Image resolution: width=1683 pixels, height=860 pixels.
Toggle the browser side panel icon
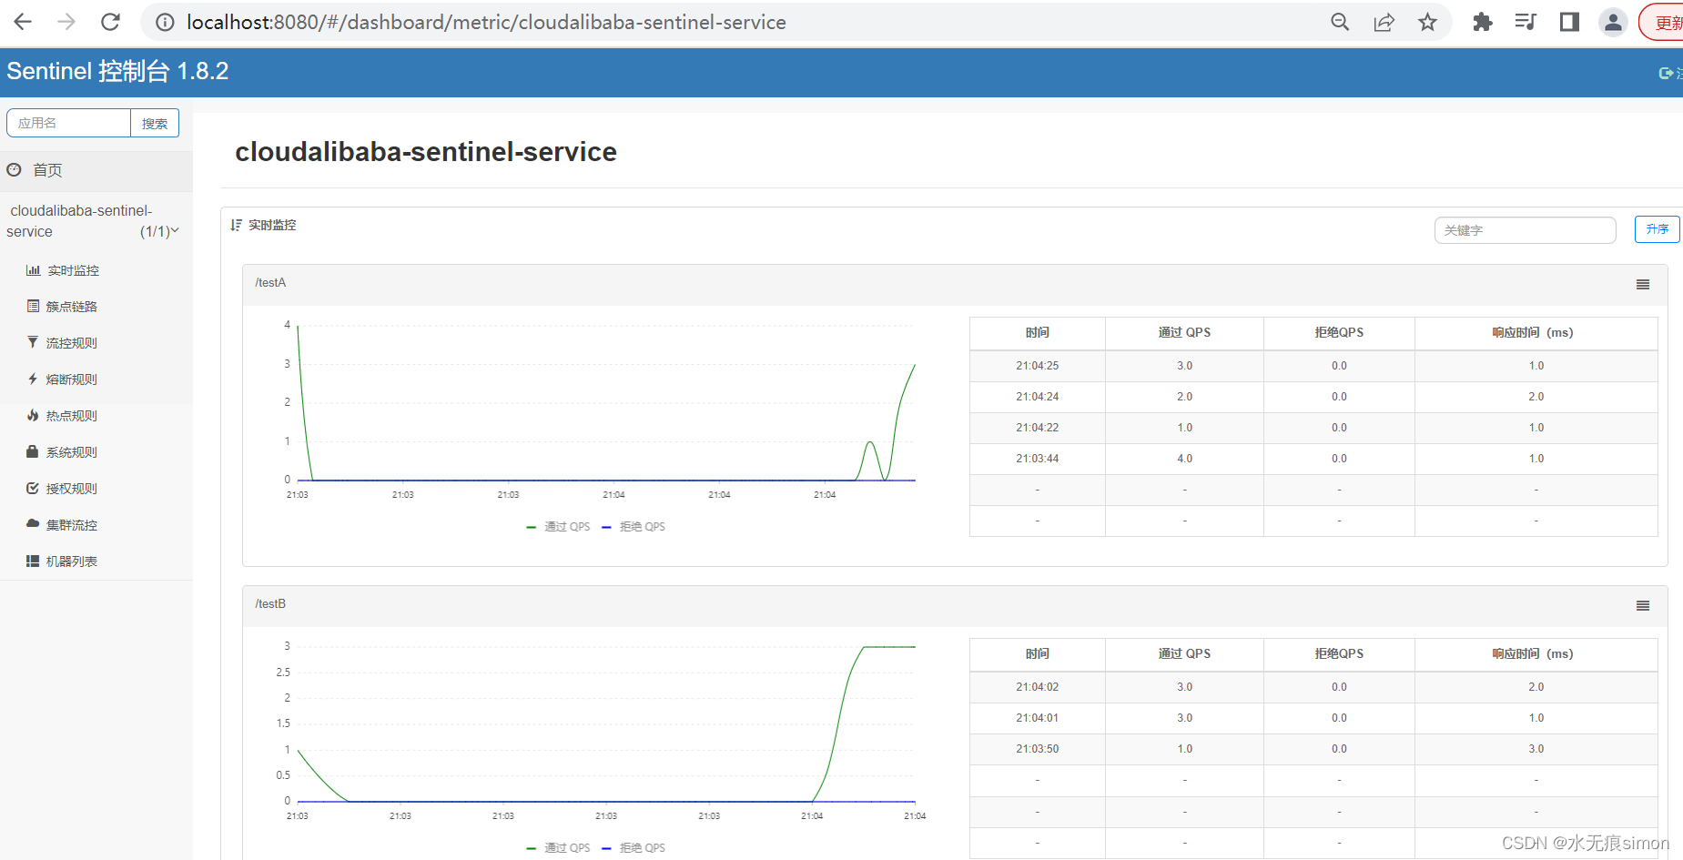(x=1569, y=22)
